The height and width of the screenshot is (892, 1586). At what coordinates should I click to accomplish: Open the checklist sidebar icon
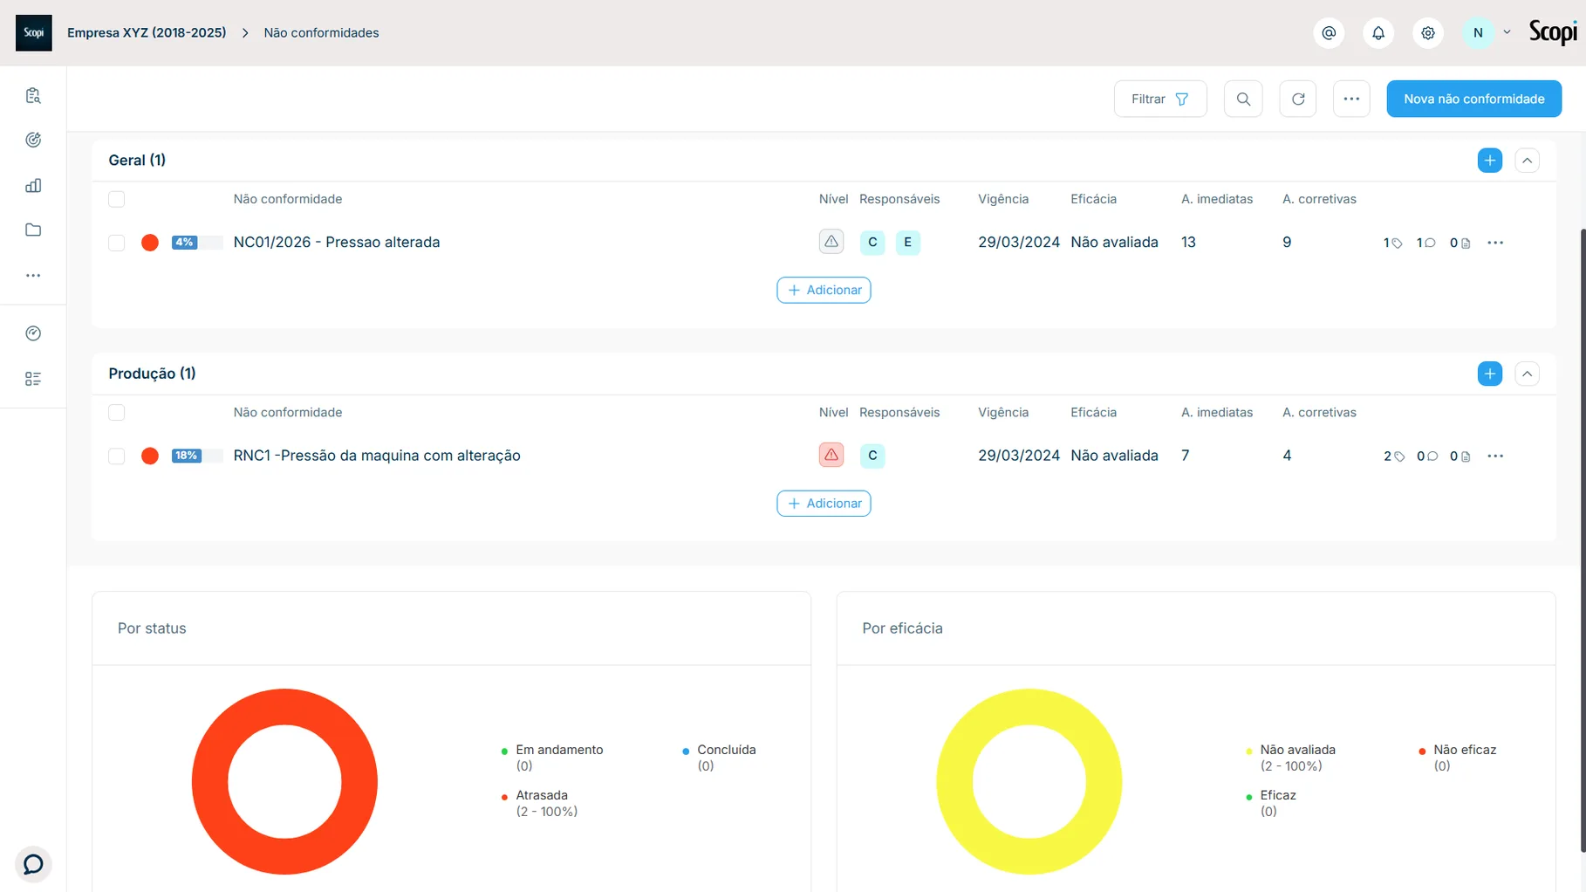point(33,379)
